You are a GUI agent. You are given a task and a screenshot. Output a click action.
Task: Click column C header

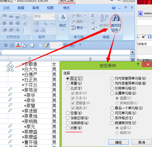[30, 59]
